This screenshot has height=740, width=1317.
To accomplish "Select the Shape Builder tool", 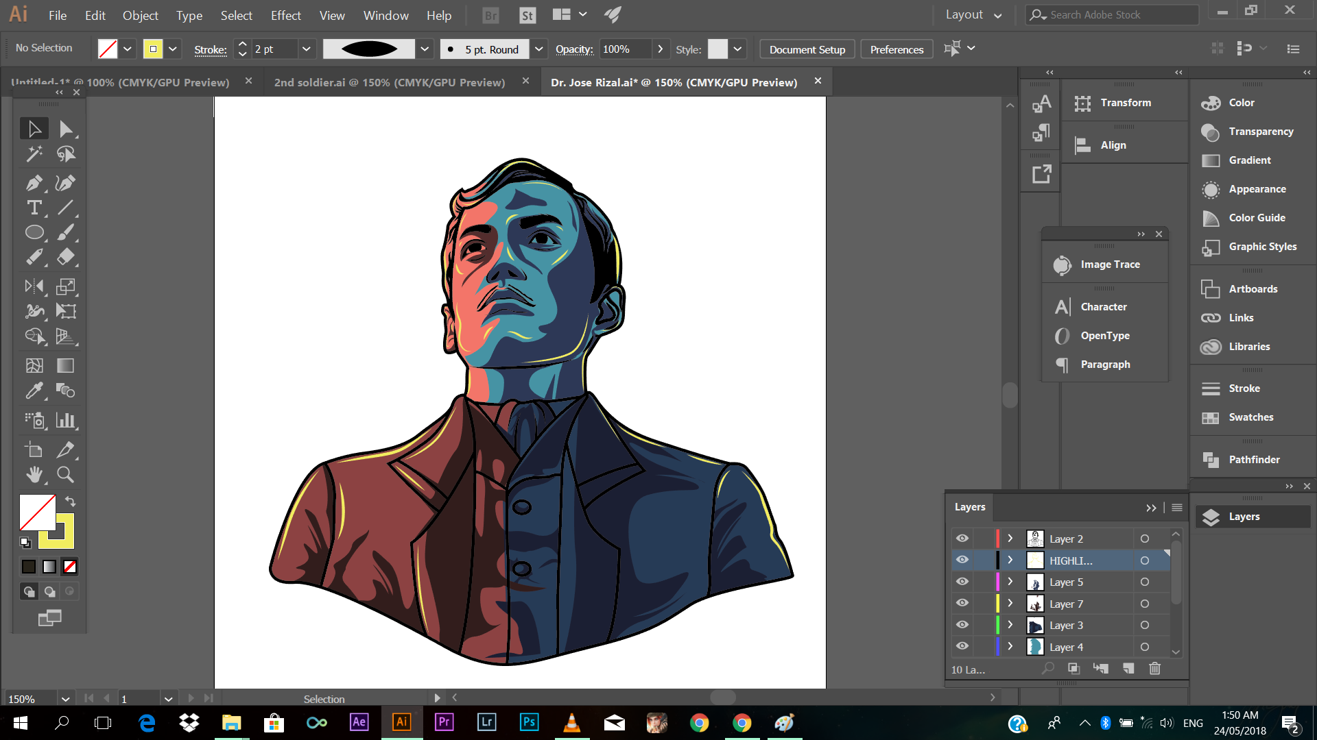I will (34, 336).
